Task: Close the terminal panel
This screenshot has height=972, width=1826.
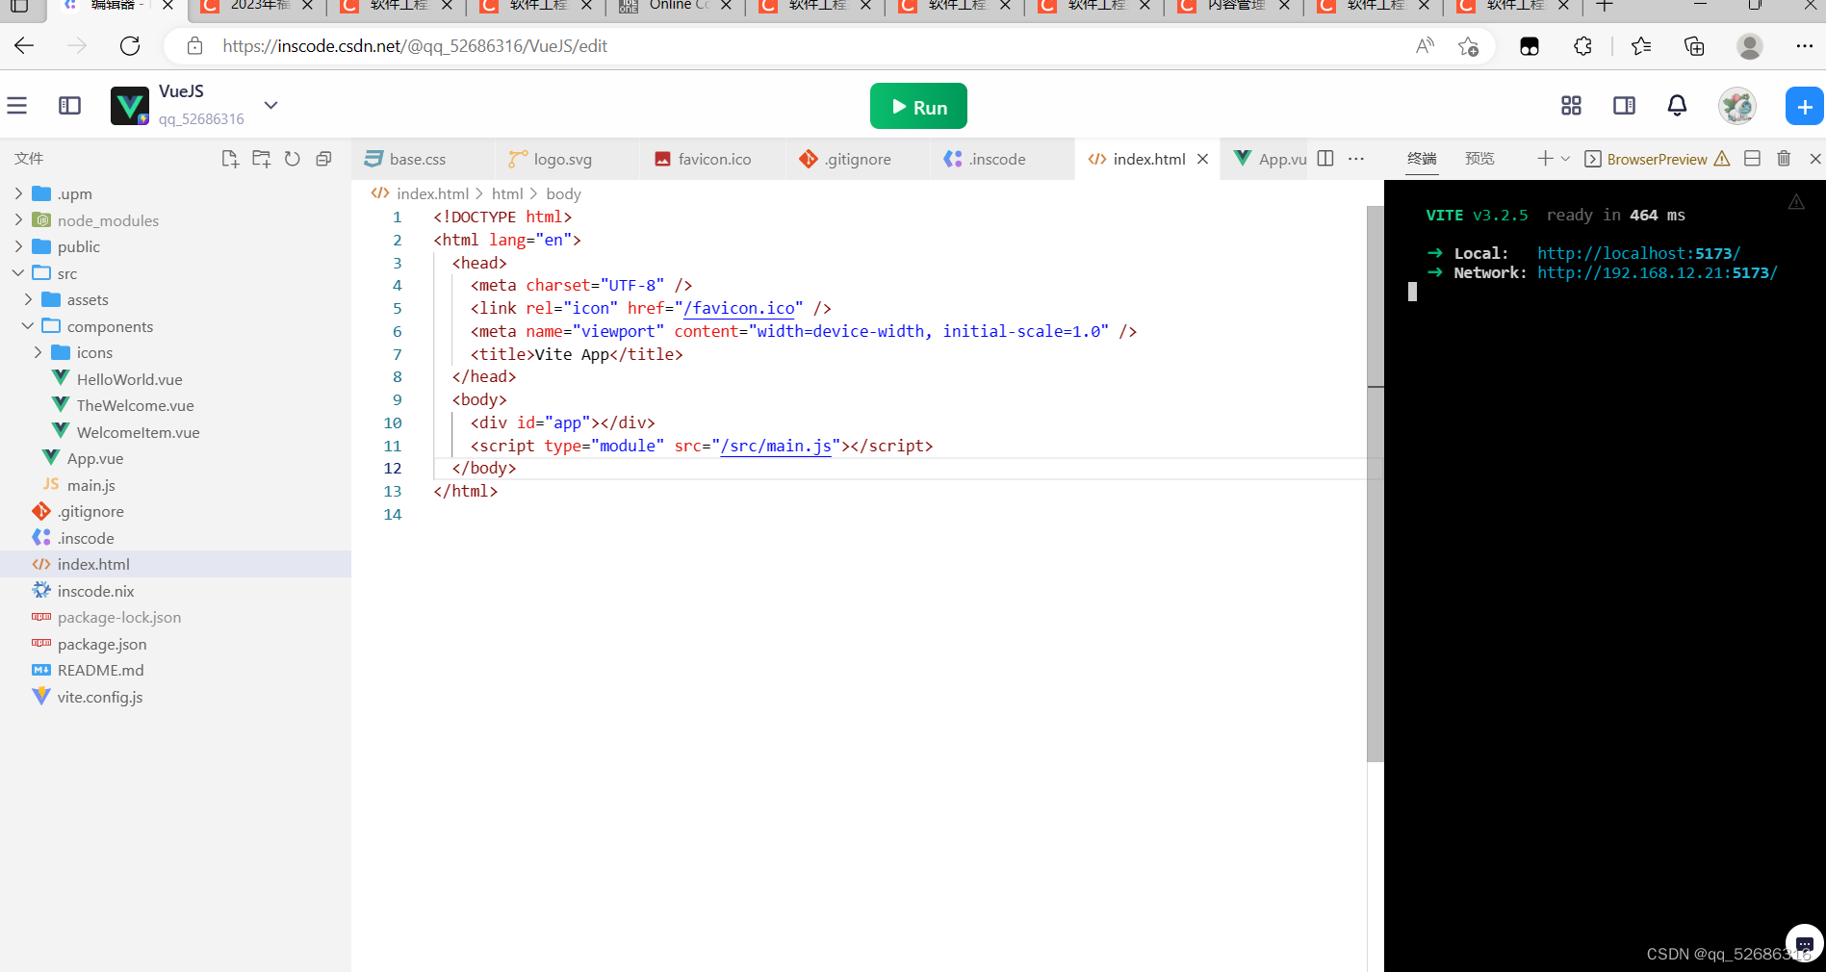Action: 1815,159
